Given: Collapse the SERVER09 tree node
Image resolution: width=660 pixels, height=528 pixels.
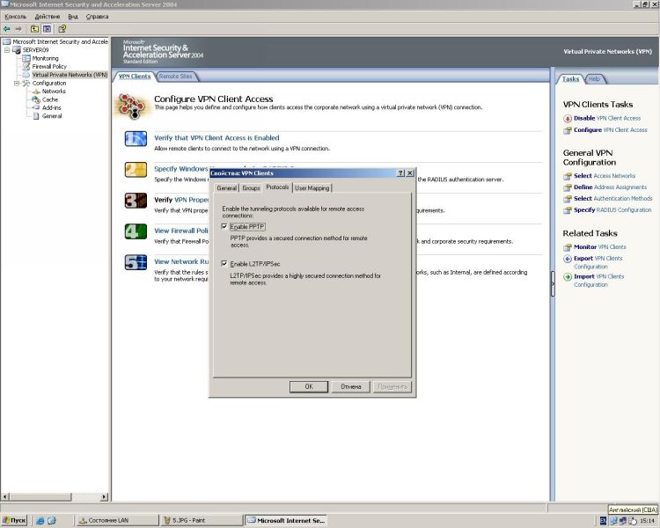Looking at the screenshot, I should 7,49.
